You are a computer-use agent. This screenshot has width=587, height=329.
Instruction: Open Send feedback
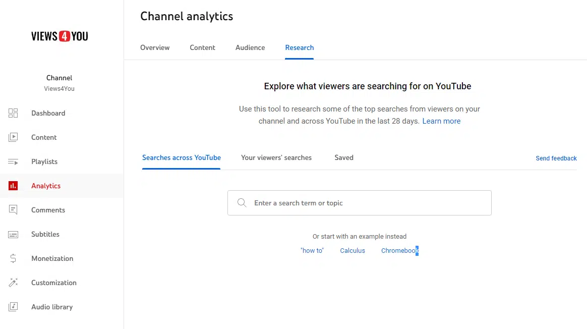tap(556, 158)
